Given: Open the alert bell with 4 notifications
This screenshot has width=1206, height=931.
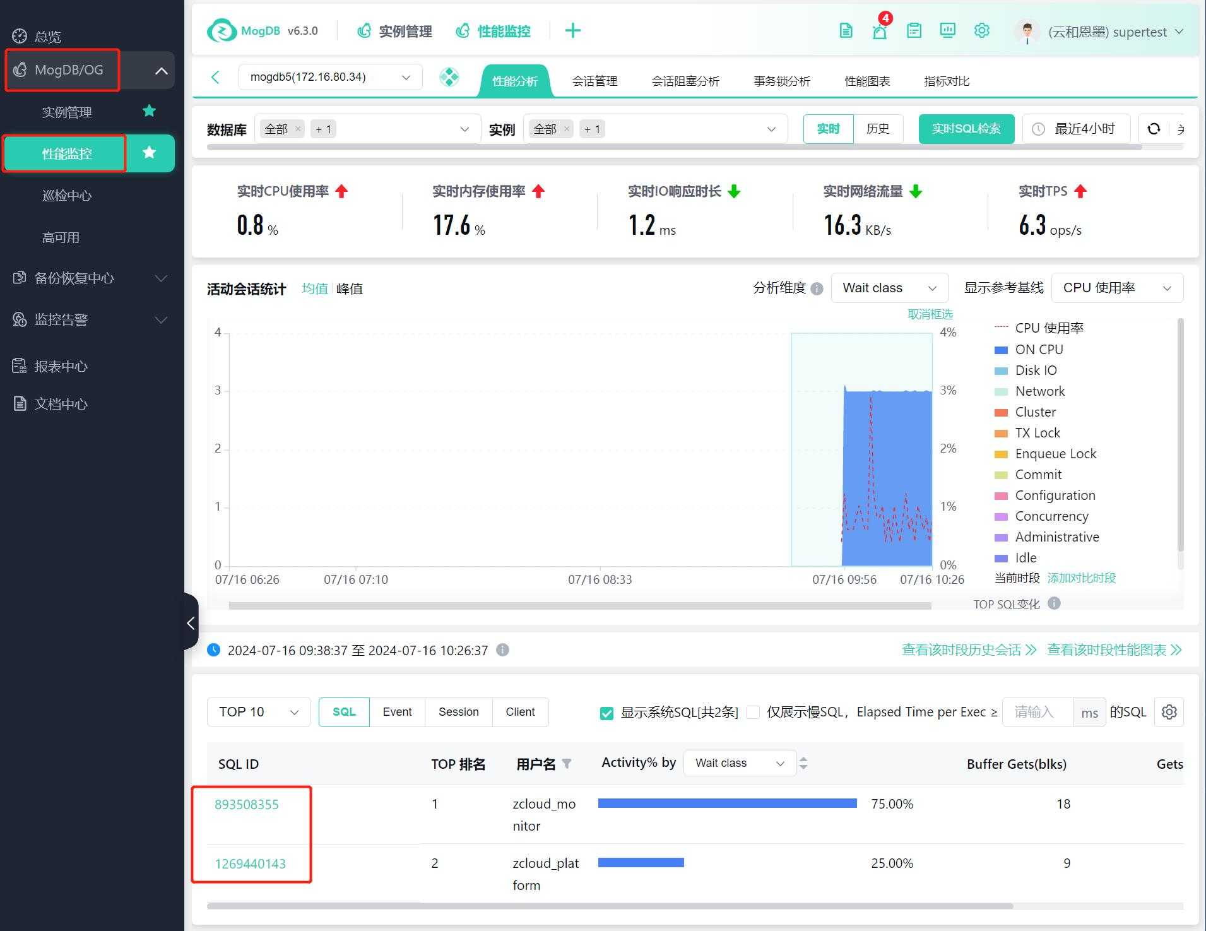Looking at the screenshot, I should tap(880, 30).
